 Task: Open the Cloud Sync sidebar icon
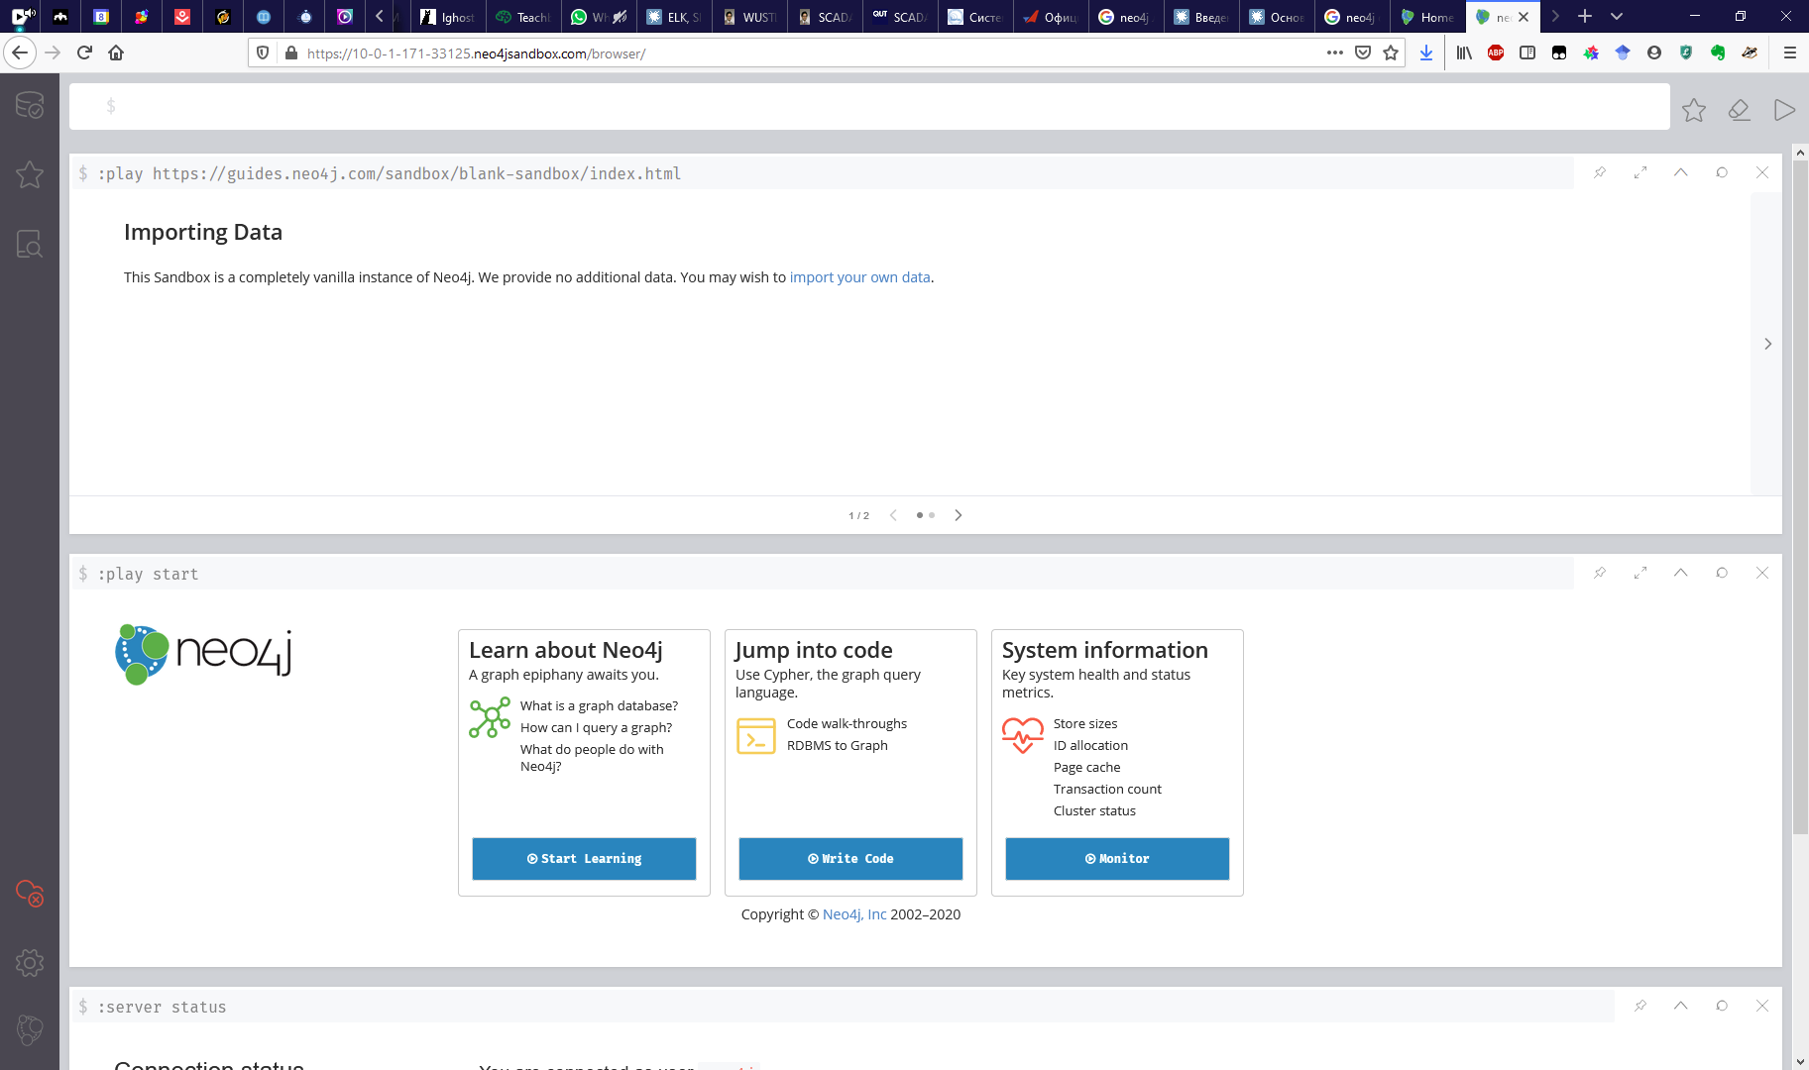[x=30, y=894]
